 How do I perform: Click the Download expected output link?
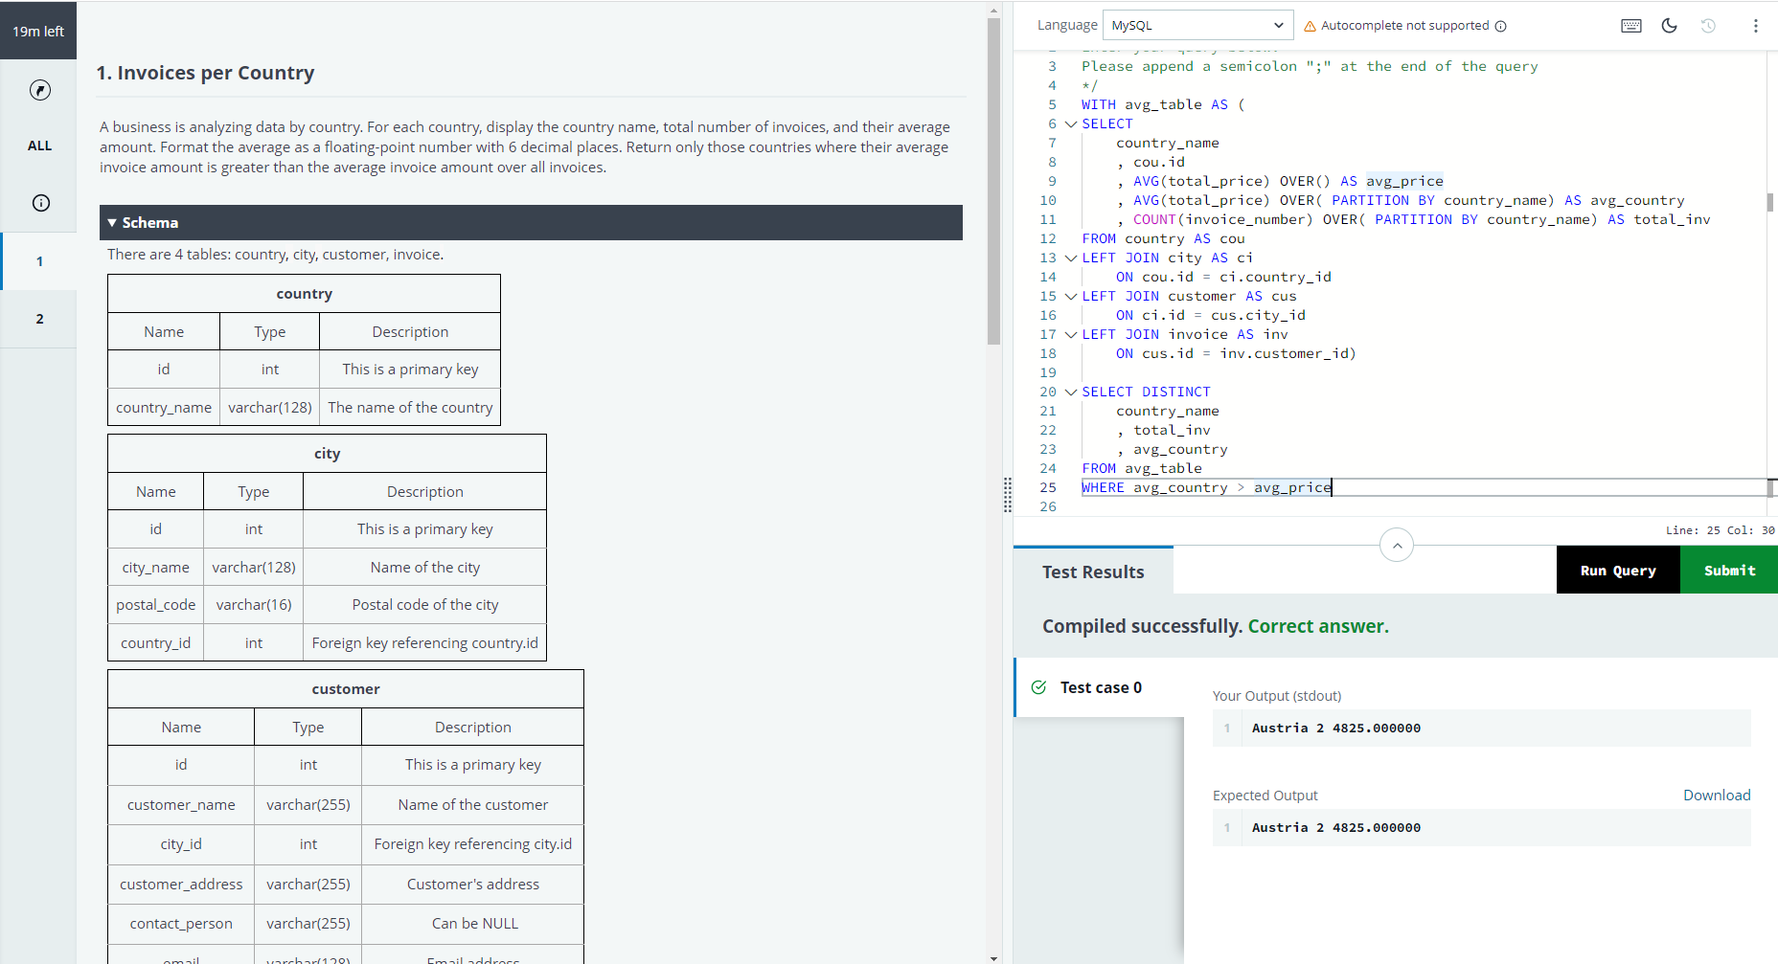(x=1717, y=796)
